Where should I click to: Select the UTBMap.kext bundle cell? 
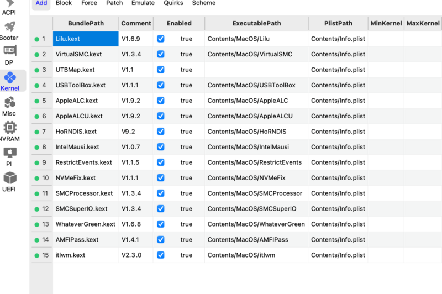tap(86, 70)
